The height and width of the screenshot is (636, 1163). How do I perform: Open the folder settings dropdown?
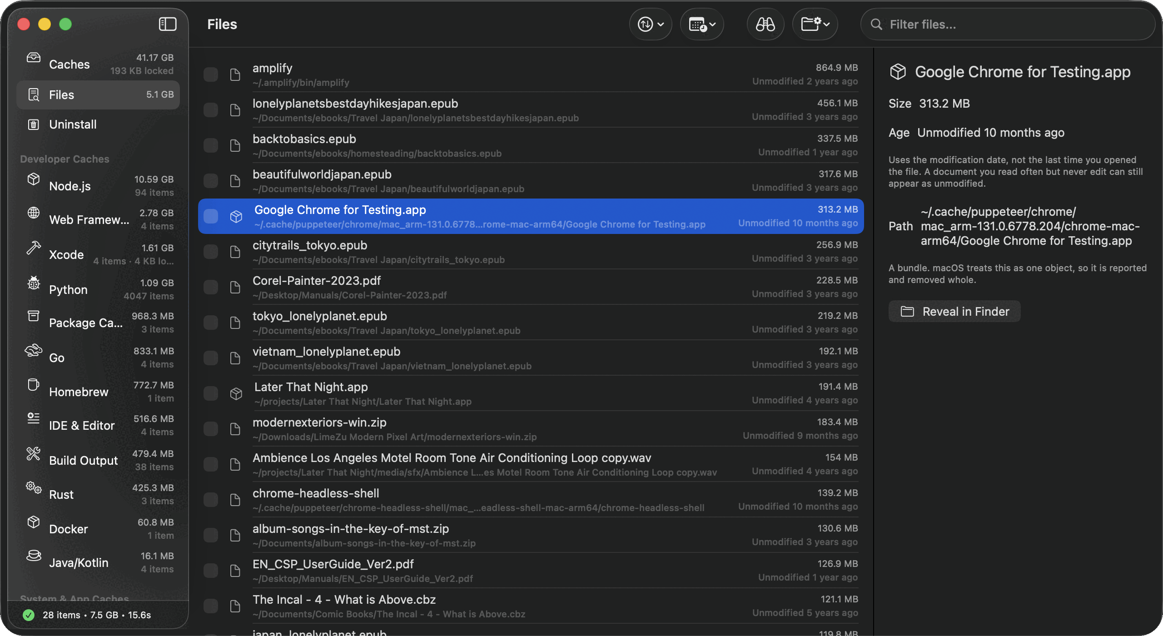click(x=815, y=24)
